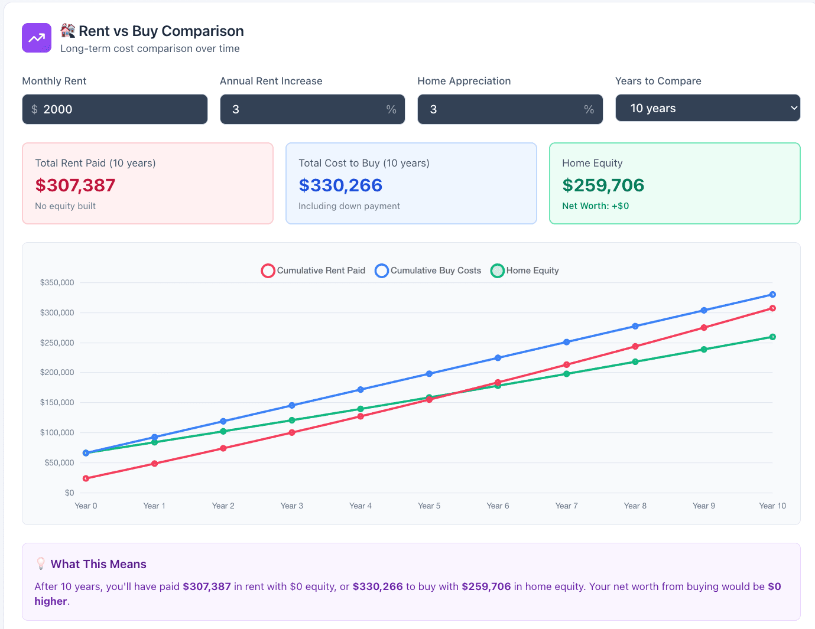Image resolution: width=815 pixels, height=629 pixels.
Task: Click the $350,000 y-axis label
Action: click(57, 282)
